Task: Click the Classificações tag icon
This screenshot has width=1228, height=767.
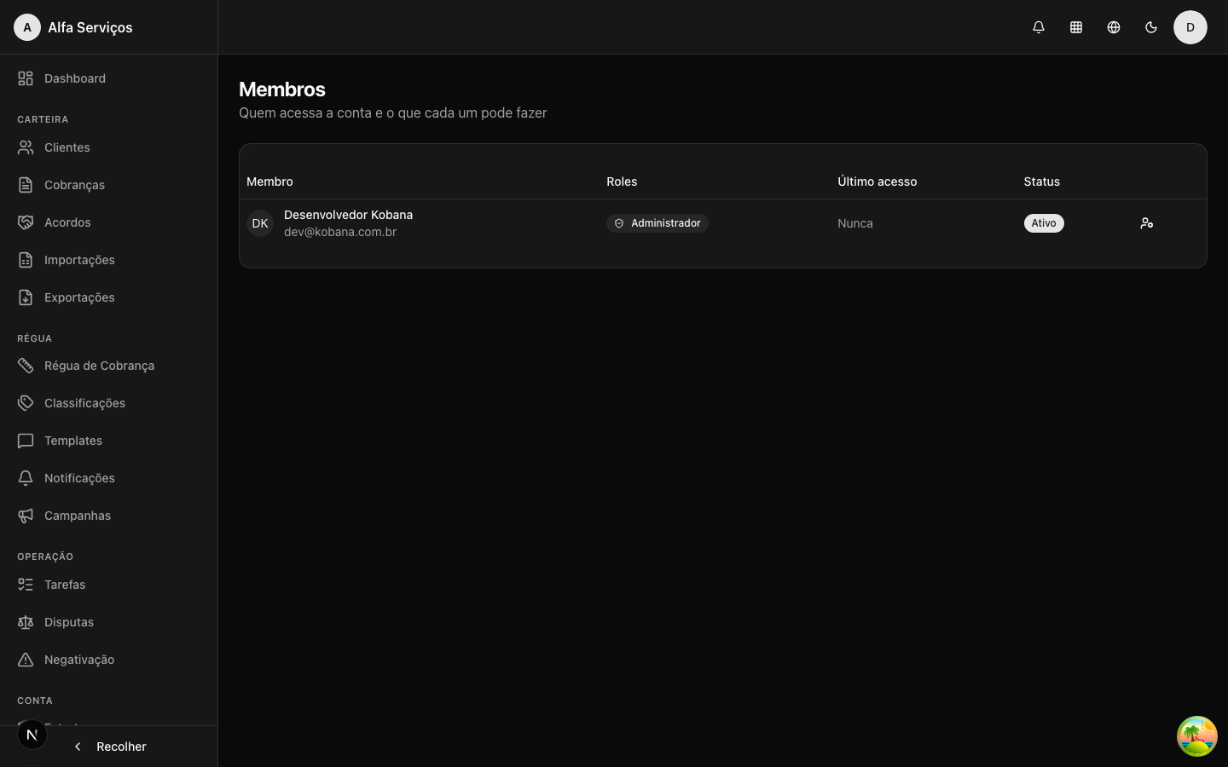Action: pyautogui.click(x=26, y=403)
